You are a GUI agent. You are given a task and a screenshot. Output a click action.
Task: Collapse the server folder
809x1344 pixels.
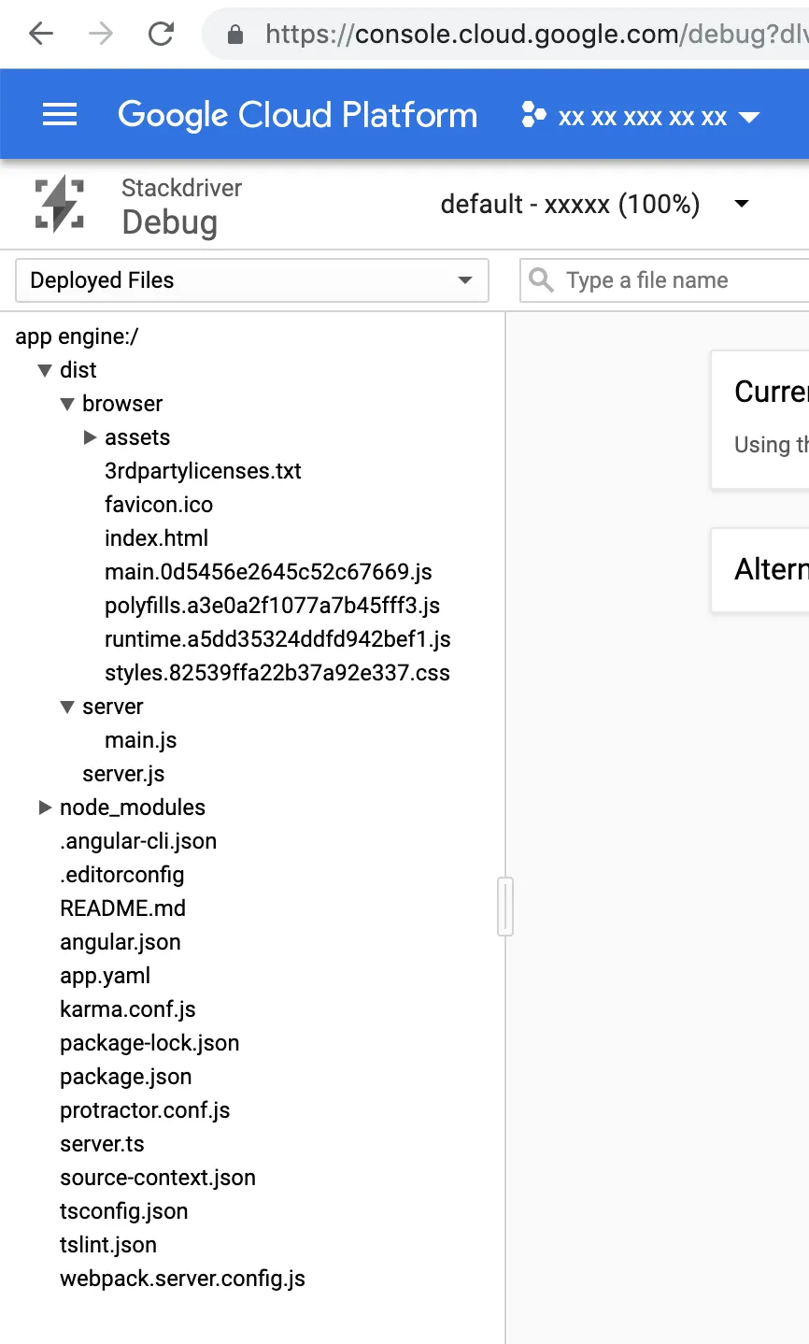tap(67, 707)
